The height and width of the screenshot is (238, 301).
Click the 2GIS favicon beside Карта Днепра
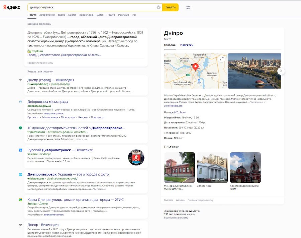pyautogui.click(x=20, y=200)
